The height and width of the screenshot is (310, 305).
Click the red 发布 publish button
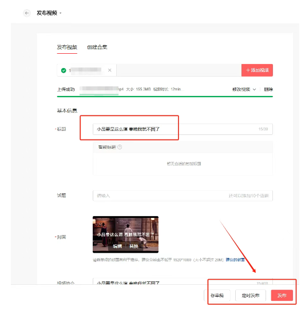tap(282, 295)
